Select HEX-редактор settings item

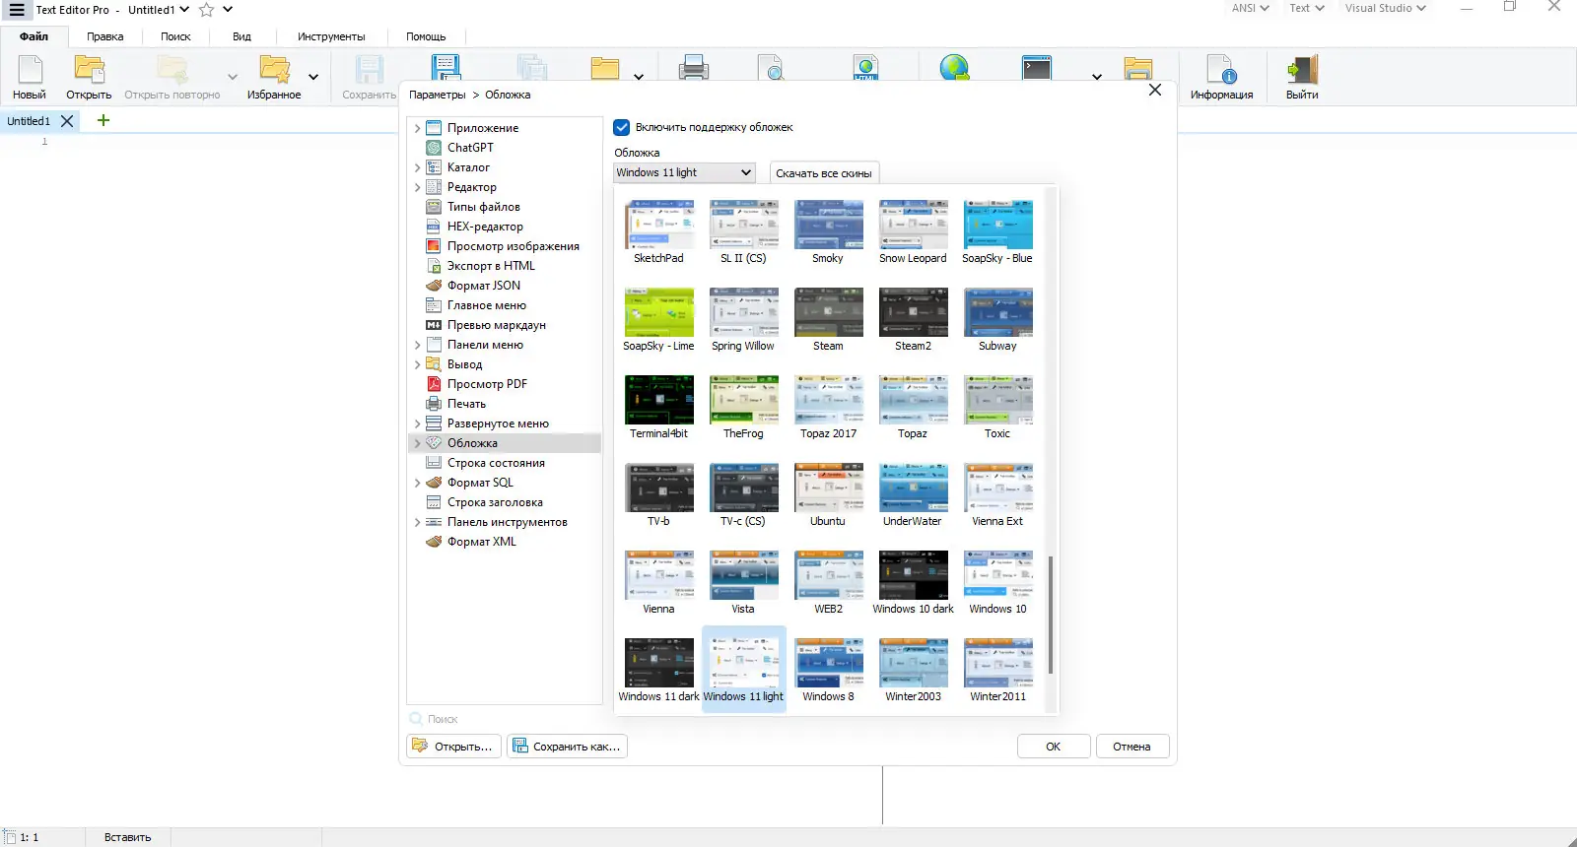tap(485, 227)
